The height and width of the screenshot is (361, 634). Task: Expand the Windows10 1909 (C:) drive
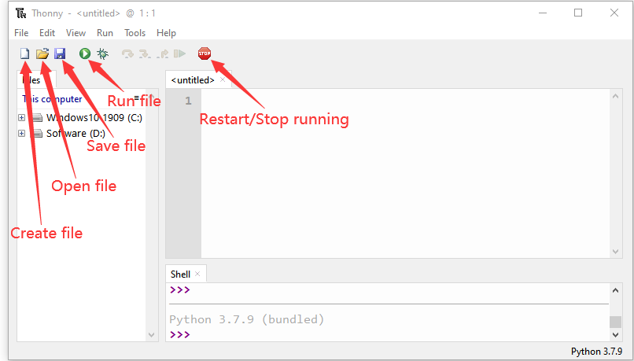click(22, 118)
